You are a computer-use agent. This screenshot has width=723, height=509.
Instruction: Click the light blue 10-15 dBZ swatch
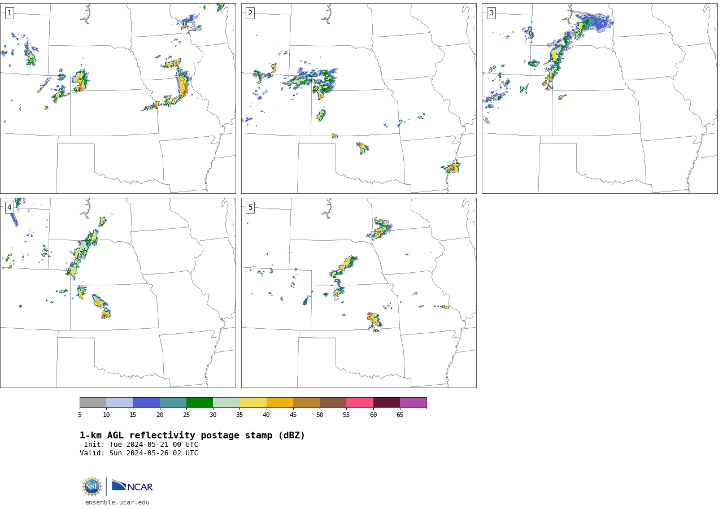pos(119,402)
